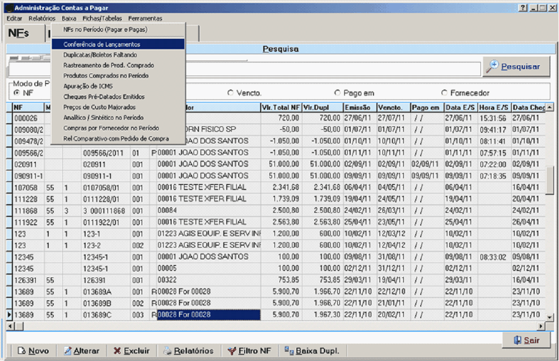559x361 pixels.
Task: Open the Ferramentas menu
Action: pyautogui.click(x=145, y=18)
